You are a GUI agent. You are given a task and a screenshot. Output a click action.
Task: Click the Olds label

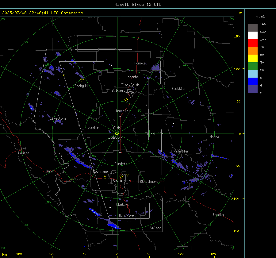(117, 128)
